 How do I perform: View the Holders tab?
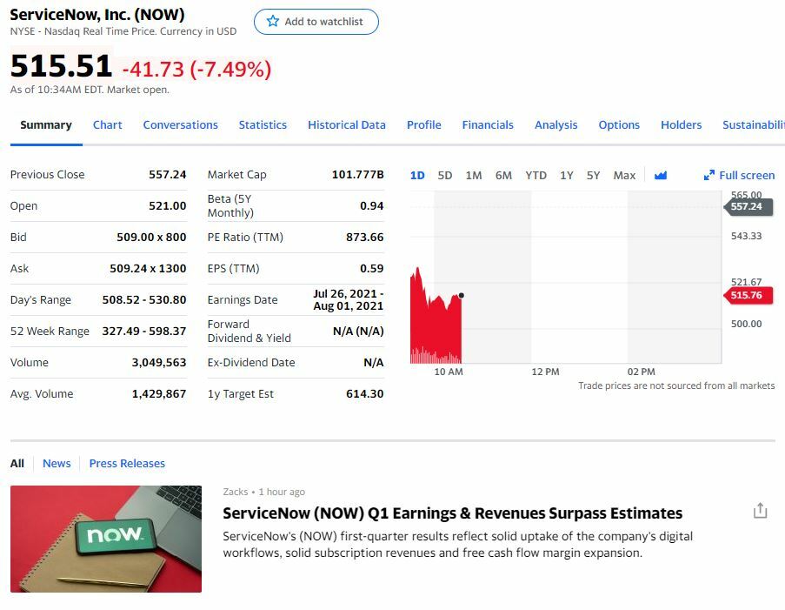681,124
